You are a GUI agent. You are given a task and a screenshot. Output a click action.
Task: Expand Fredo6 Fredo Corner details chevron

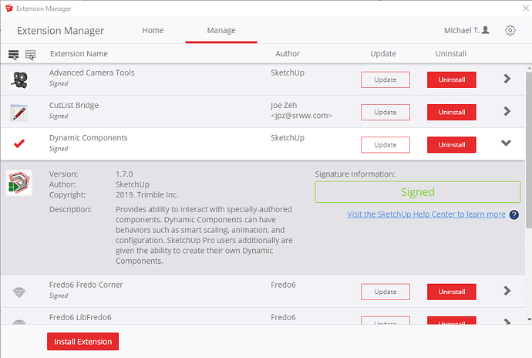click(507, 291)
